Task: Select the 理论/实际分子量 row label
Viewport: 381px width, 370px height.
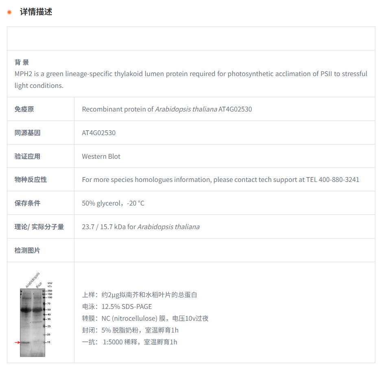Action: tap(39, 227)
